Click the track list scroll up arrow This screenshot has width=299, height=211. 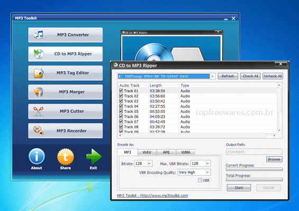[279, 85]
